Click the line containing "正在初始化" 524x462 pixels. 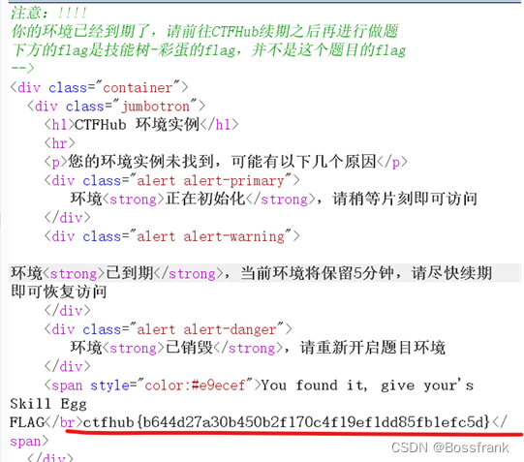[x=274, y=200]
